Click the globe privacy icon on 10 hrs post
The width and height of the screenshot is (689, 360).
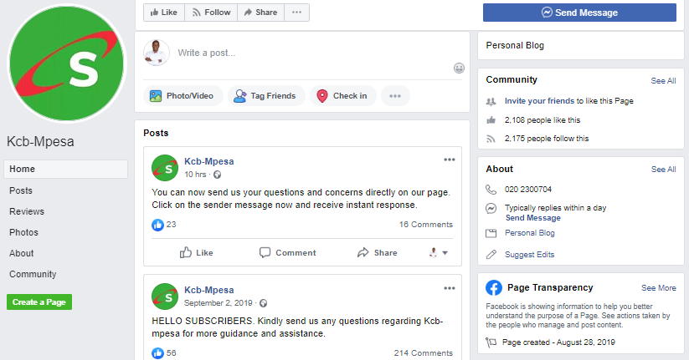tap(217, 175)
